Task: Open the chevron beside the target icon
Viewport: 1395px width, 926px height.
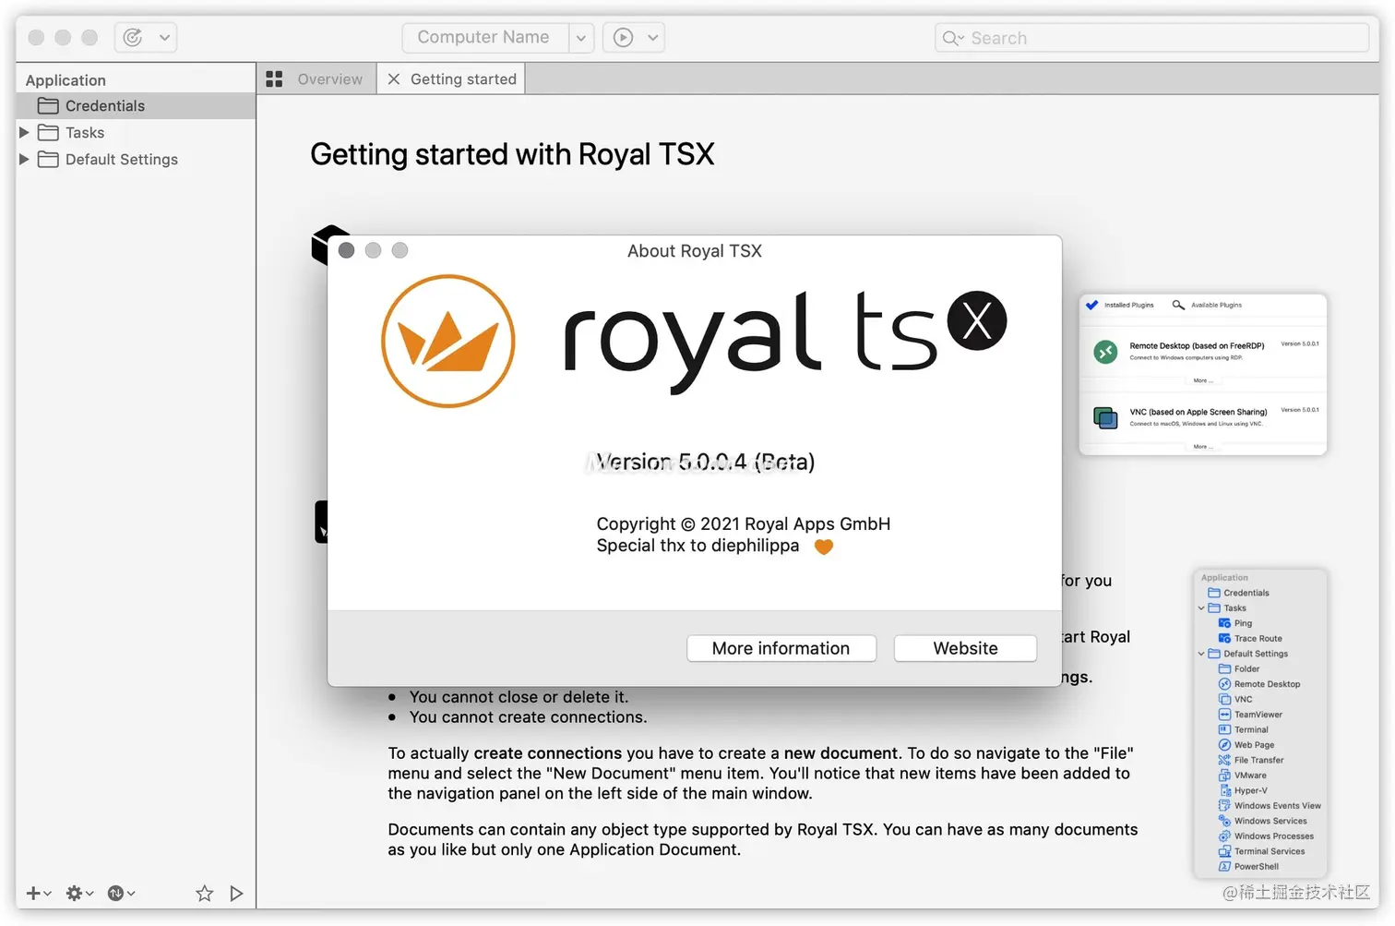Action: tap(164, 38)
